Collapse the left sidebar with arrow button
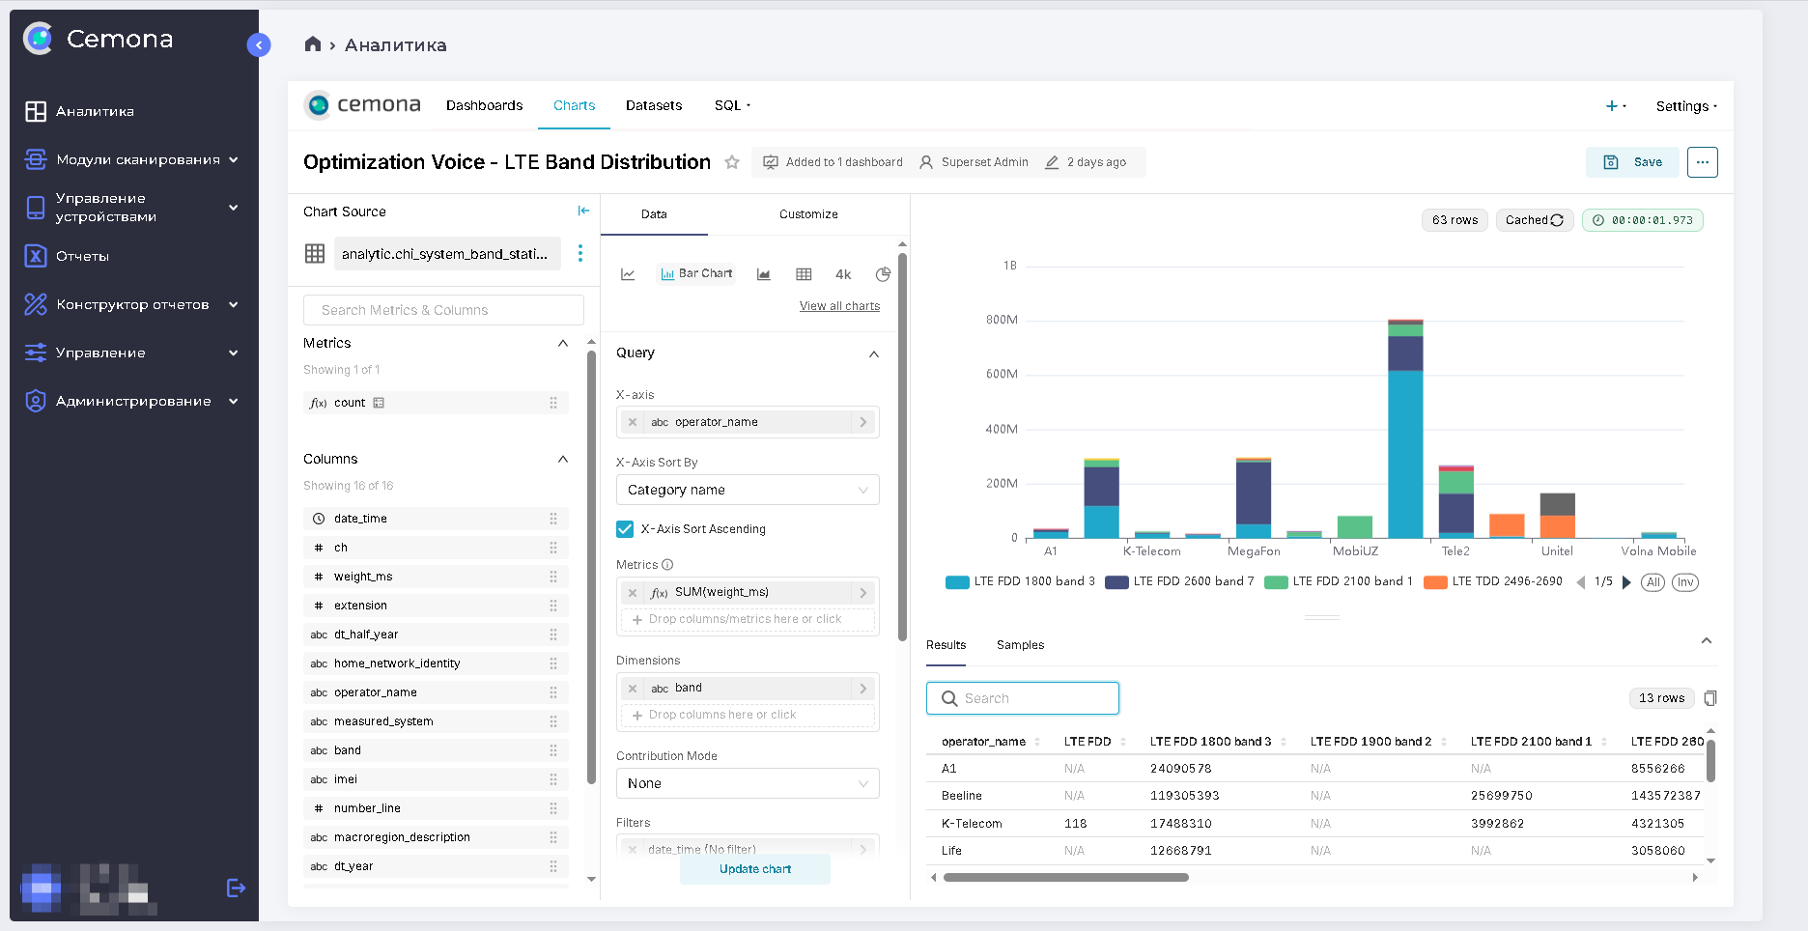 (259, 45)
